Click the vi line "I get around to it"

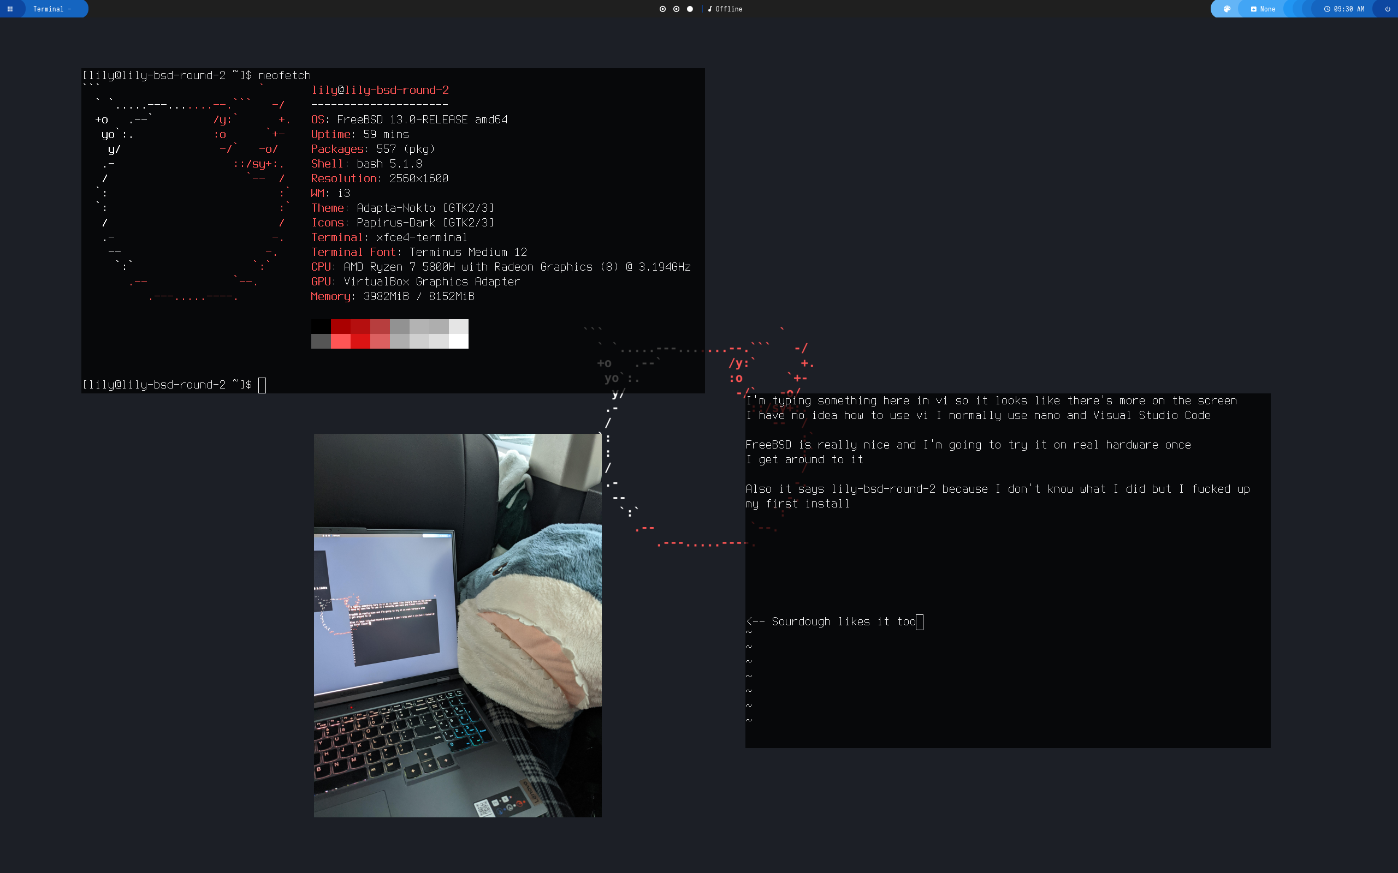coord(805,459)
